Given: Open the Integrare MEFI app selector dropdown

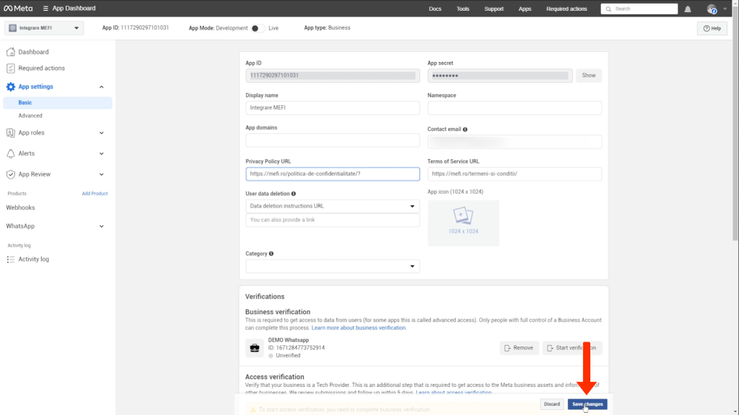Looking at the screenshot, I should point(44,28).
